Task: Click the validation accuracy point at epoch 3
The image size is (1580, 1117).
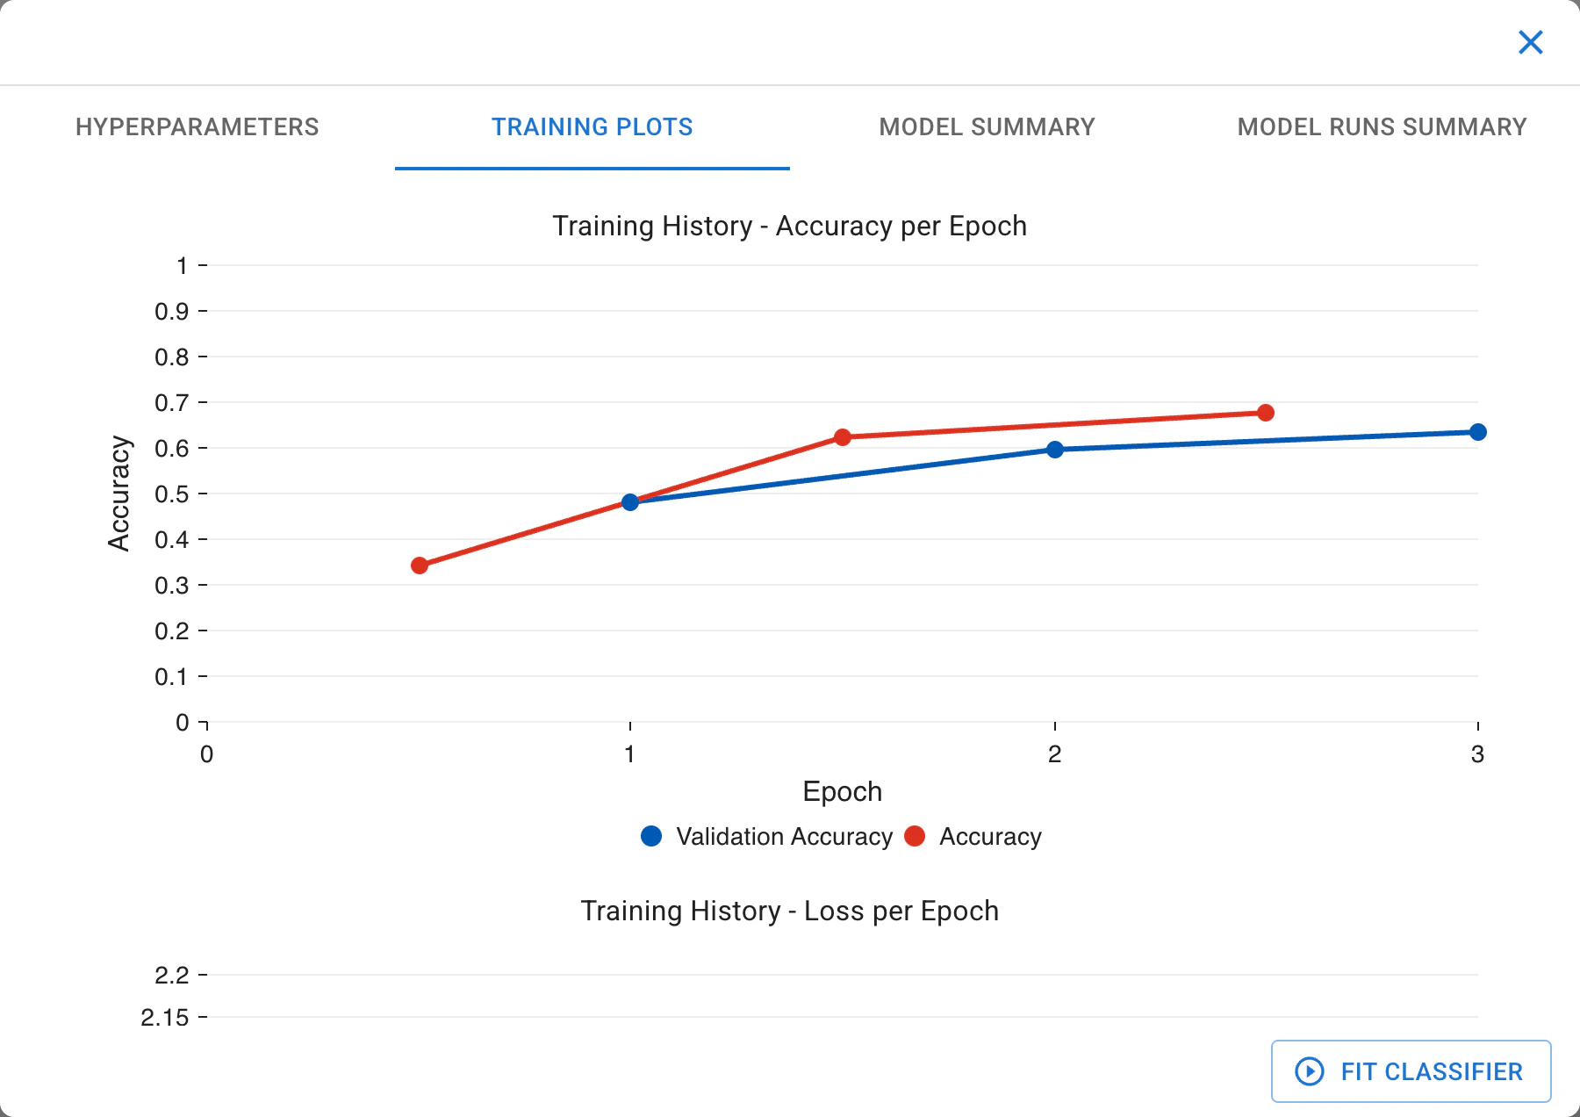Action: (1478, 432)
